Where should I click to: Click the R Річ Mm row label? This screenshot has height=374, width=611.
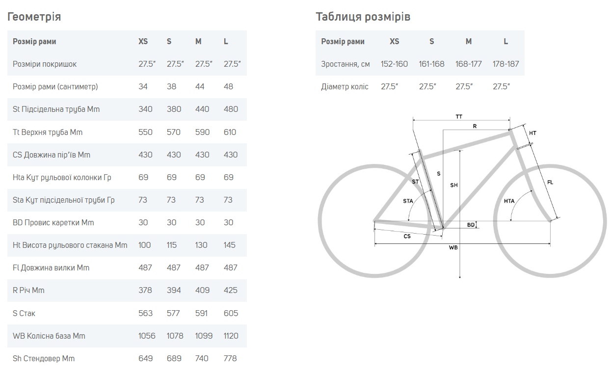point(28,291)
